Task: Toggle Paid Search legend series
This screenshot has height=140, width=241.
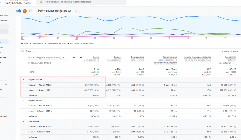Action: pos(73,44)
